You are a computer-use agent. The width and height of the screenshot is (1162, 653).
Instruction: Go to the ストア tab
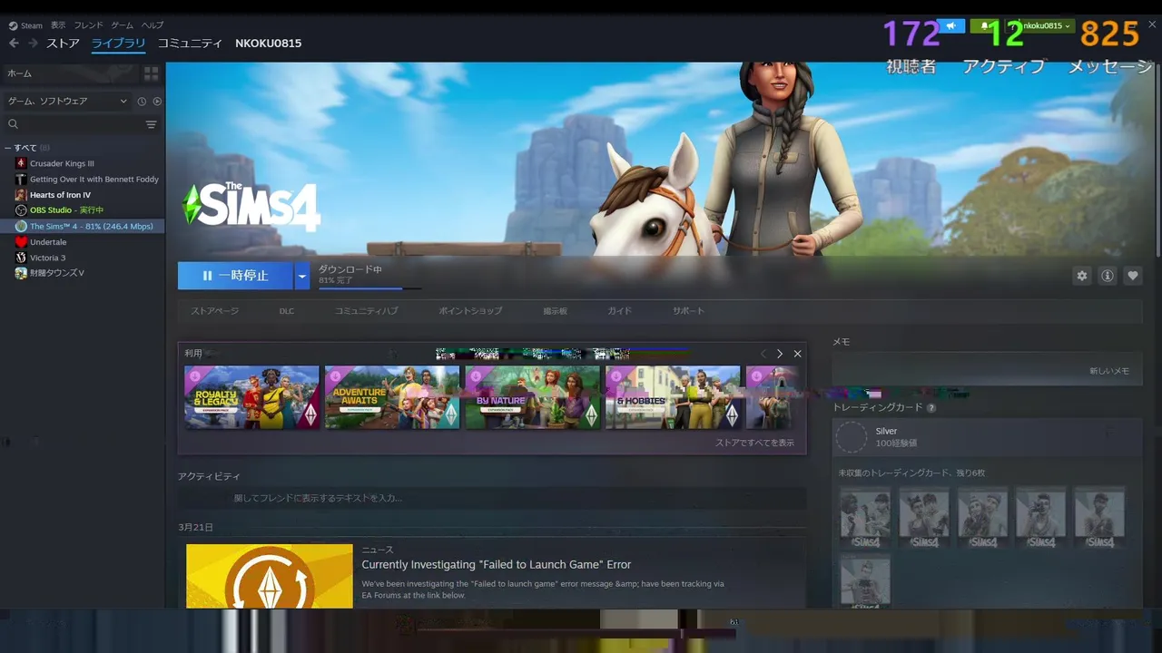(63, 44)
